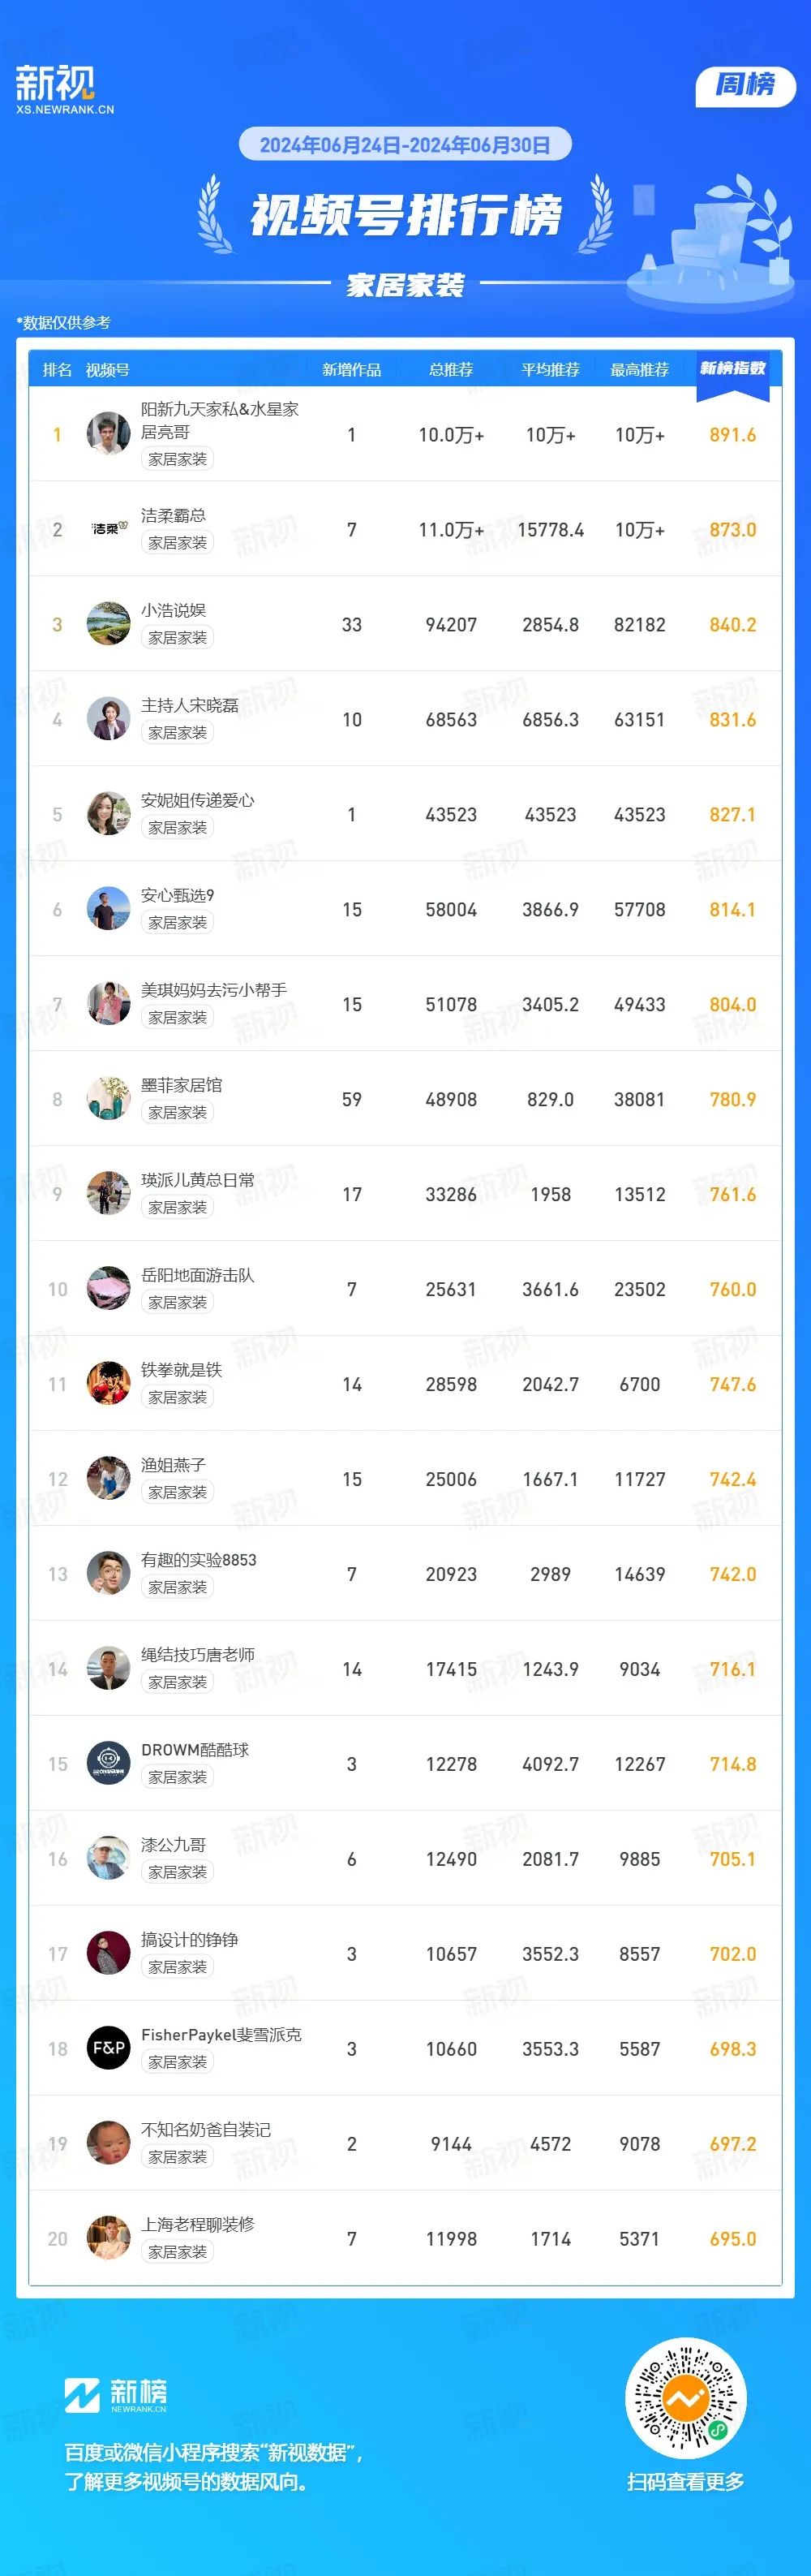Select the 新增作品 column header
The width and height of the screenshot is (811, 2576).
tap(351, 370)
